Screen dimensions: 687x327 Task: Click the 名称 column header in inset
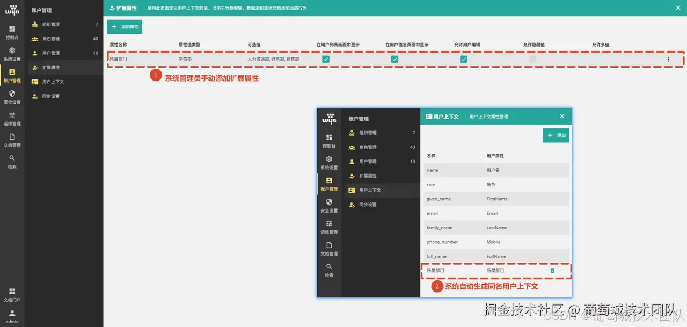click(431, 156)
